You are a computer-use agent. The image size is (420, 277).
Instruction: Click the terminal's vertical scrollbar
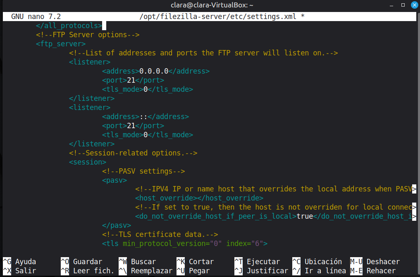(418, 124)
